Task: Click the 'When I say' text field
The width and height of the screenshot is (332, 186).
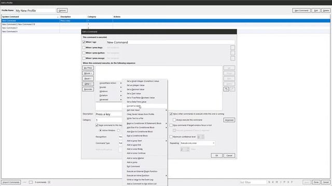Action: click(171, 42)
